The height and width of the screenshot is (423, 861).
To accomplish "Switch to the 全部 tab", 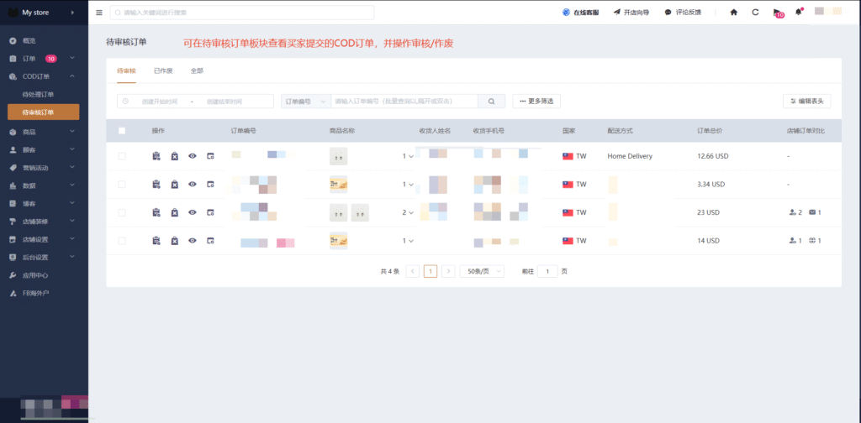I will coord(197,71).
